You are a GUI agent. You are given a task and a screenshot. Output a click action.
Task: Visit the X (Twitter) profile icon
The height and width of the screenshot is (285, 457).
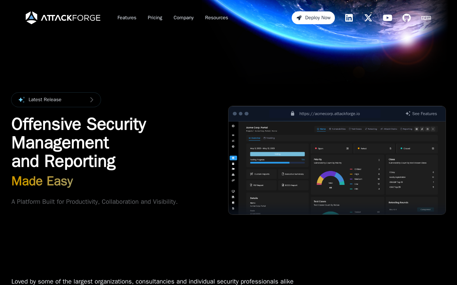click(368, 18)
